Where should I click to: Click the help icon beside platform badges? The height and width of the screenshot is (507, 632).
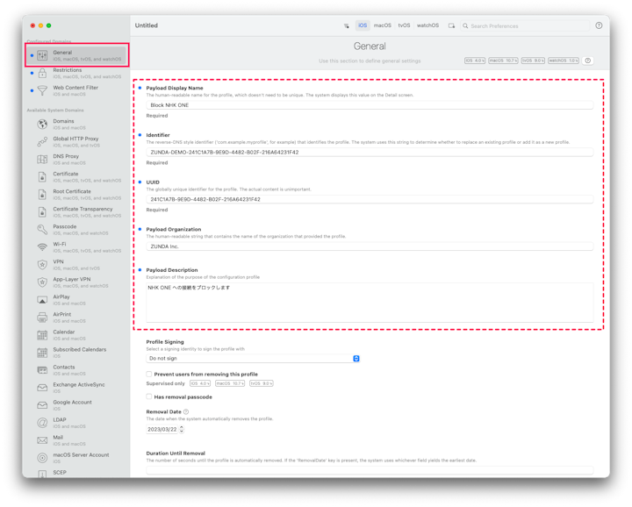coord(588,61)
